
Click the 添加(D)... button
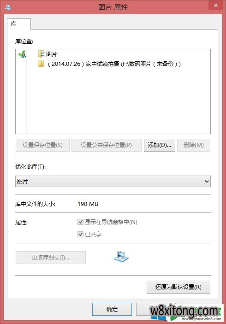[x=160, y=145]
